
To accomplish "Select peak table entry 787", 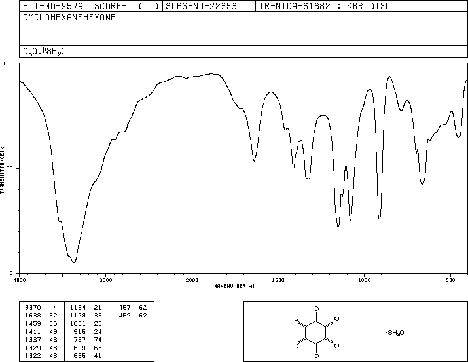I will point(80,340).
